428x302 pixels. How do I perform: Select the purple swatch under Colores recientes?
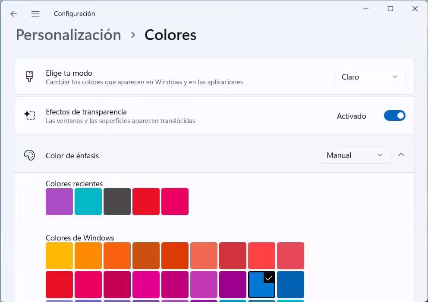click(x=59, y=201)
